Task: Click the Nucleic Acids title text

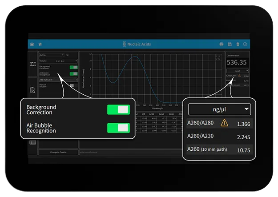Action: coord(139,44)
